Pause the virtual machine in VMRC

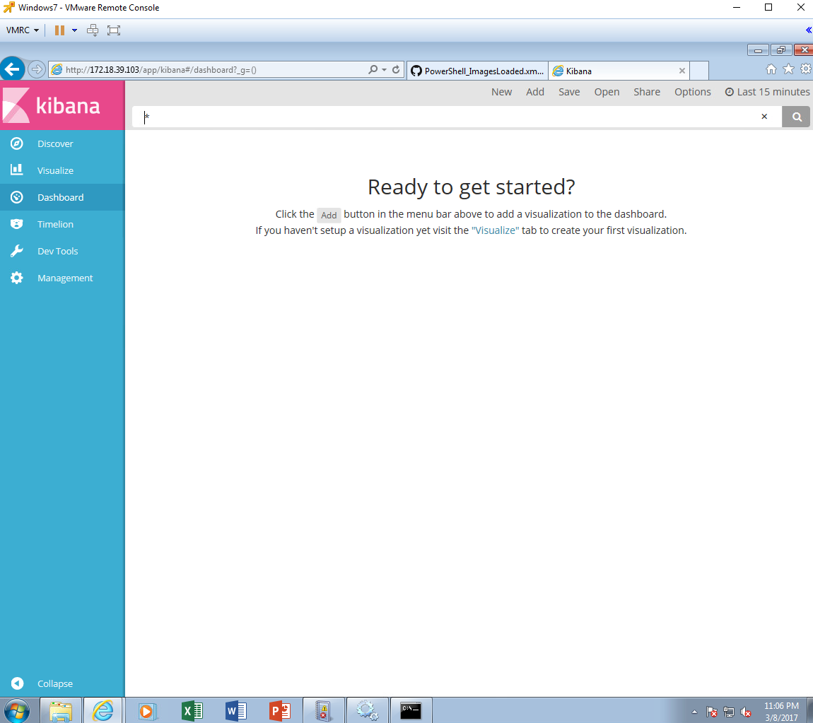click(59, 30)
